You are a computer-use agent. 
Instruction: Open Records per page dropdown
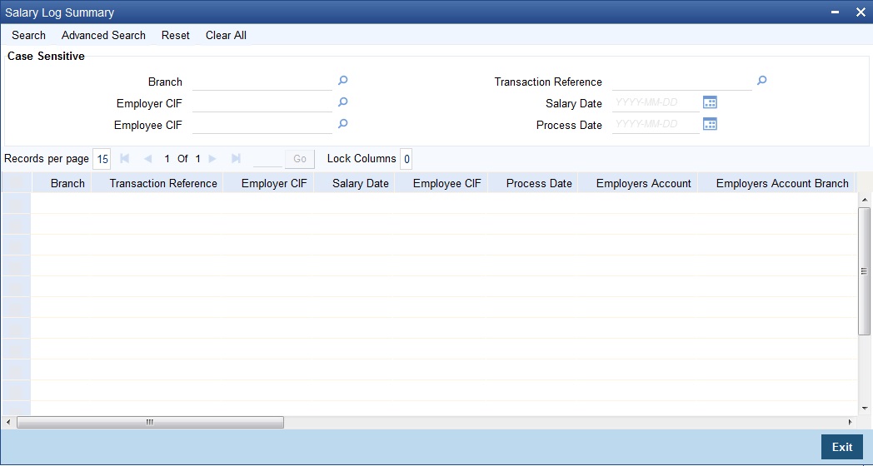[102, 159]
